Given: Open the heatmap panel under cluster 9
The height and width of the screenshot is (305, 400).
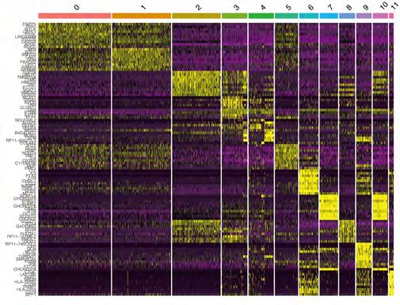Looking at the screenshot, I should point(364,159).
